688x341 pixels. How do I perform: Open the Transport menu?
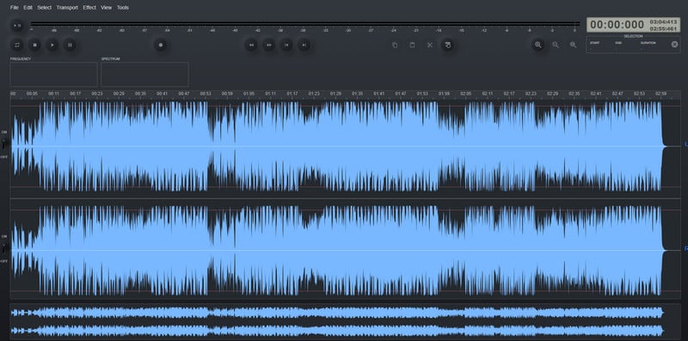tap(67, 8)
